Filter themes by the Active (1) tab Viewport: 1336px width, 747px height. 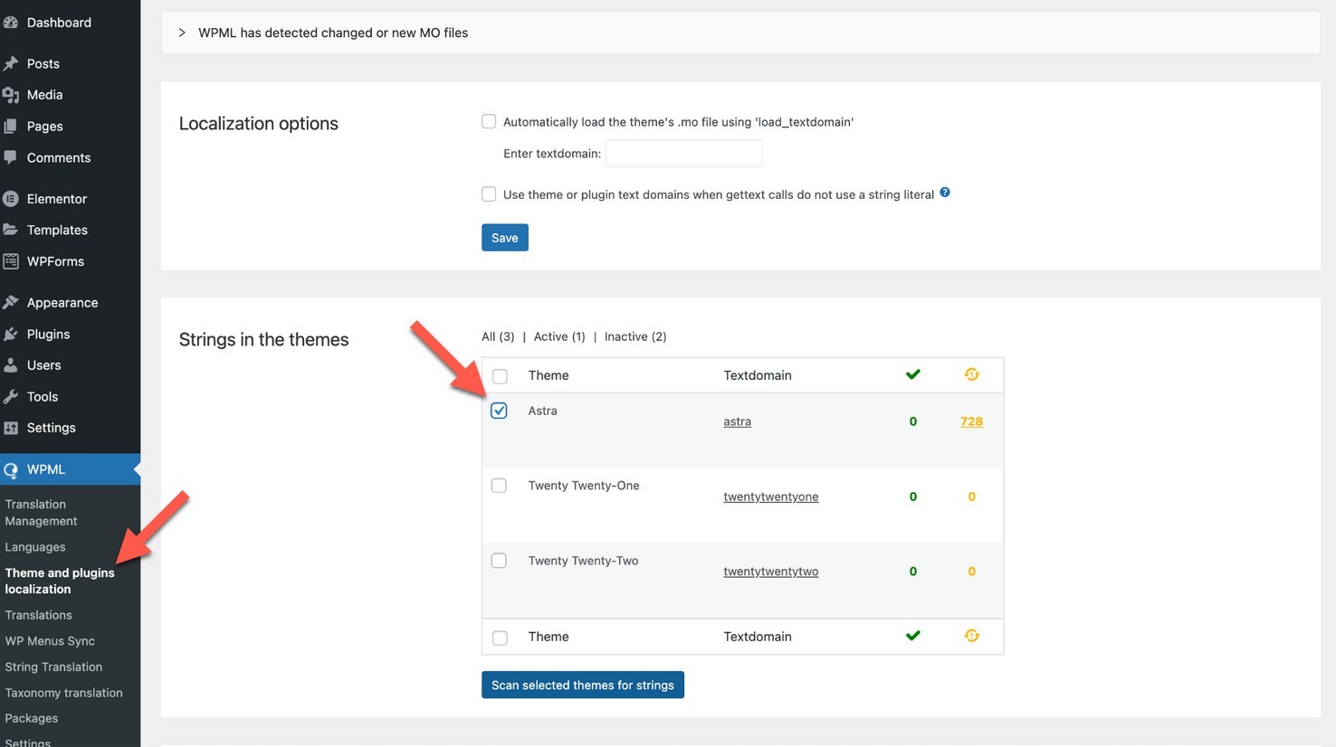coord(558,336)
